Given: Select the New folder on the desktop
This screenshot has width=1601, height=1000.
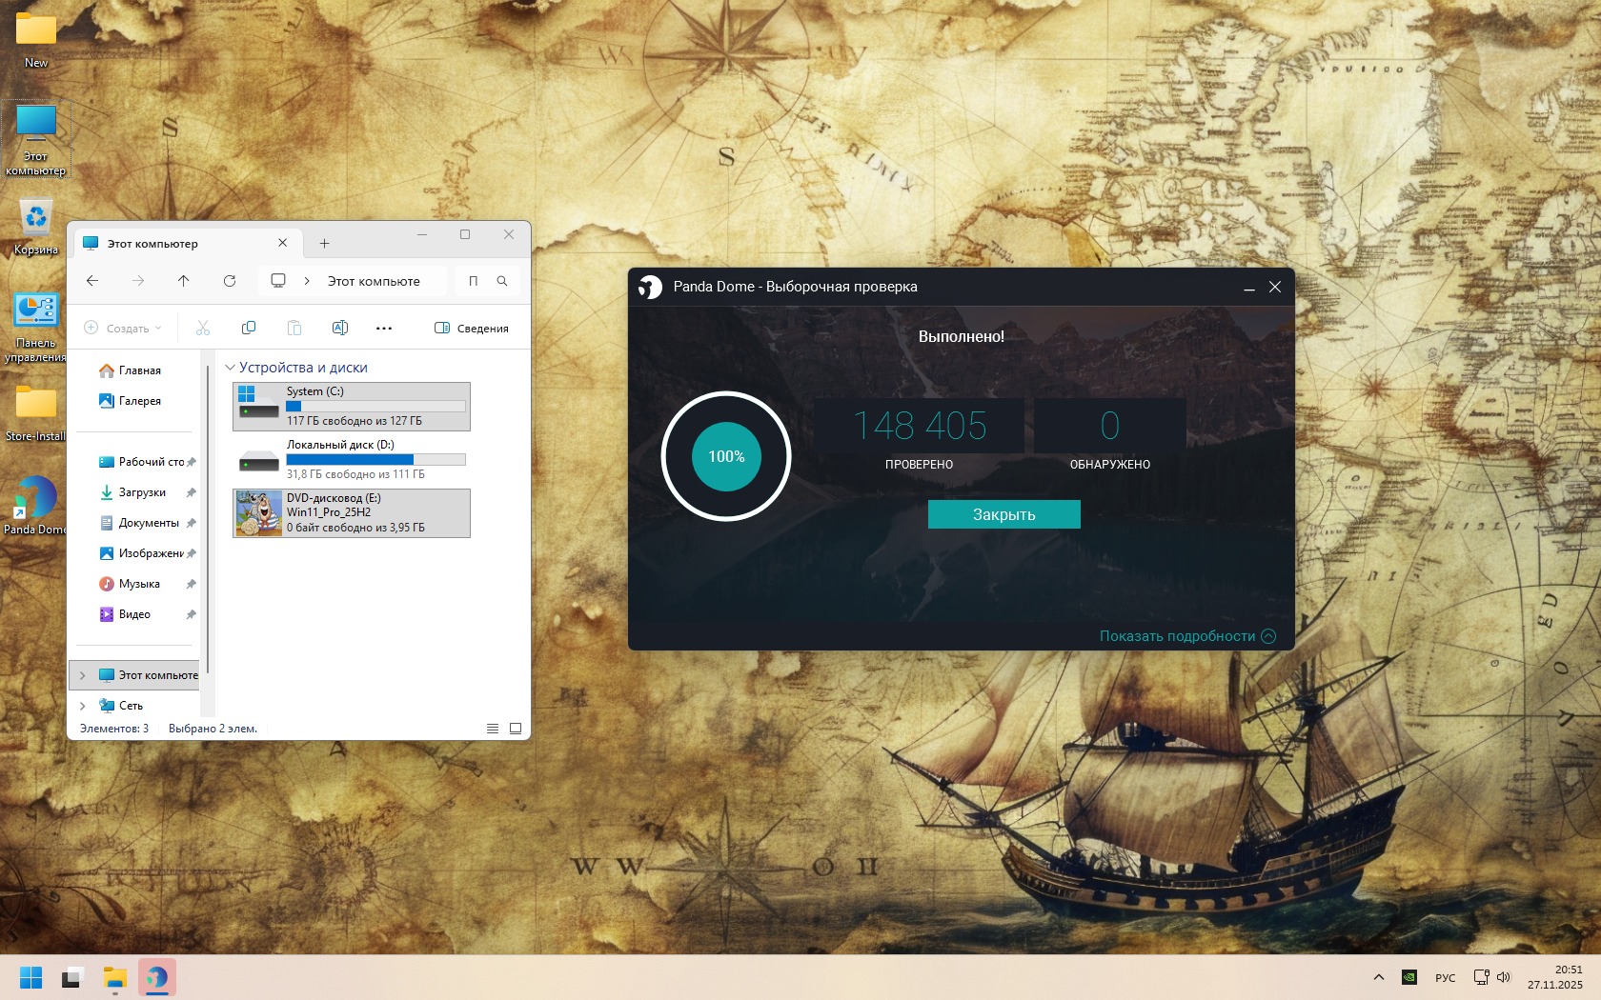Looking at the screenshot, I should [x=36, y=40].
